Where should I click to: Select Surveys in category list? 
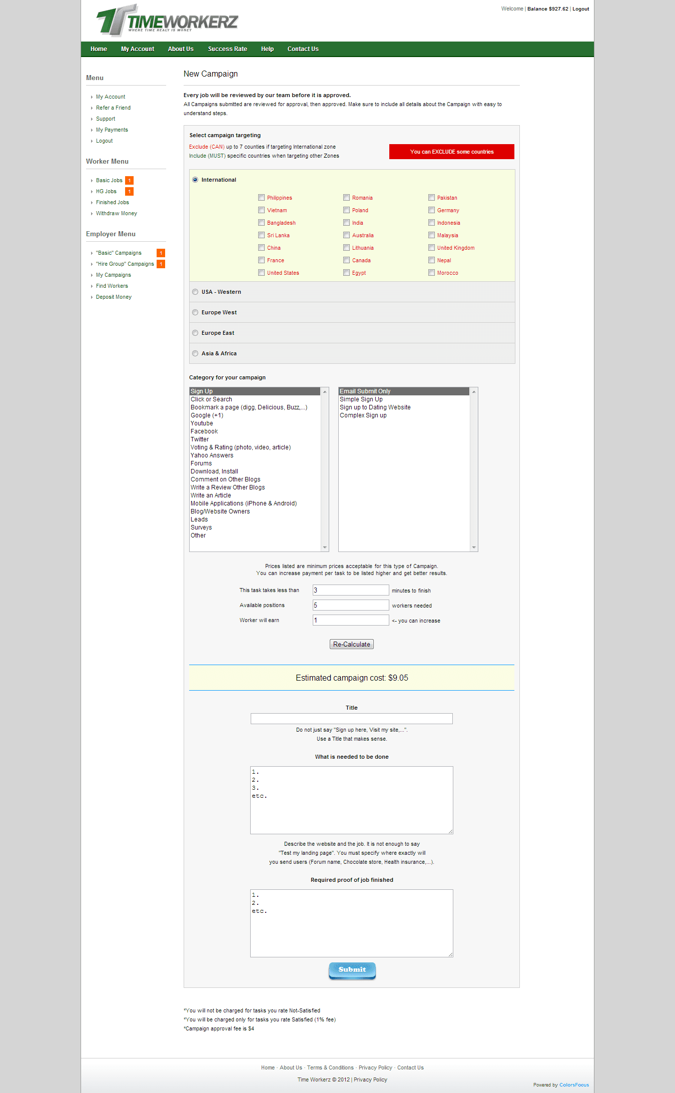pyautogui.click(x=255, y=527)
